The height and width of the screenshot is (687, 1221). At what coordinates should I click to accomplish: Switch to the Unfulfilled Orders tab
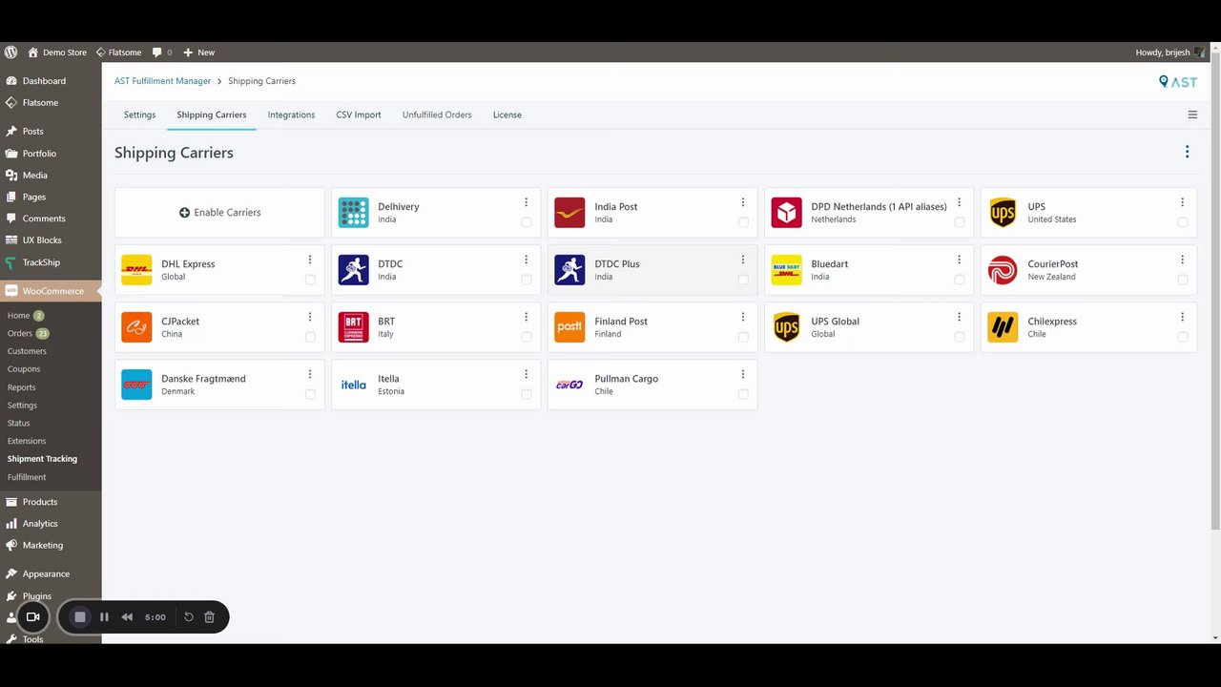437,114
